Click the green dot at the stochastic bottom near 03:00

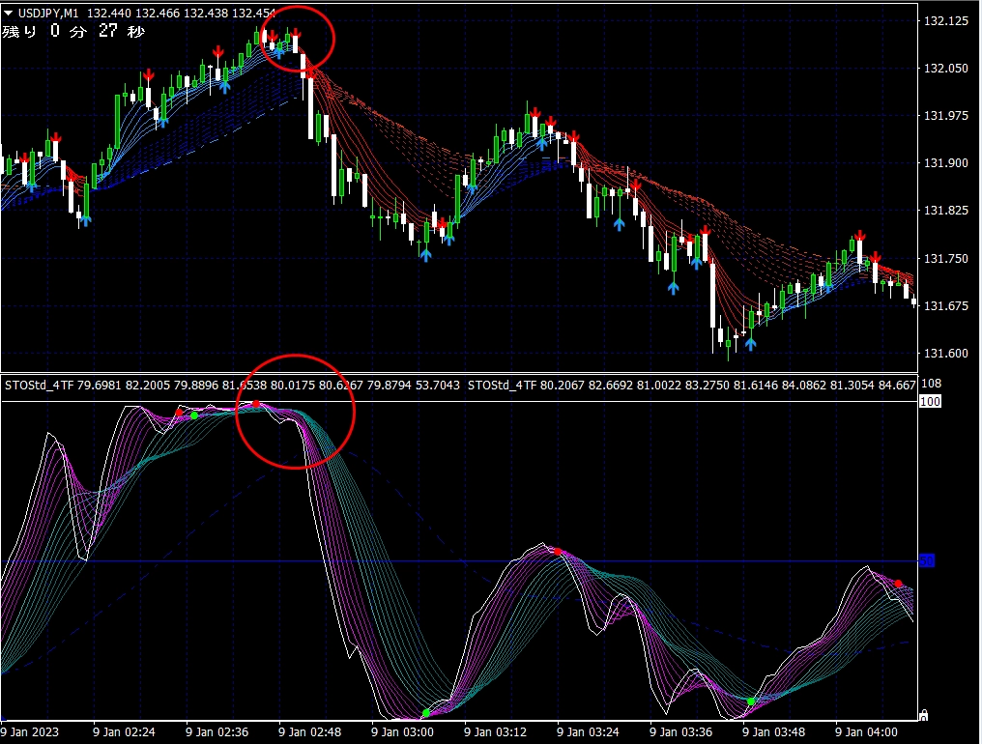[x=425, y=713]
